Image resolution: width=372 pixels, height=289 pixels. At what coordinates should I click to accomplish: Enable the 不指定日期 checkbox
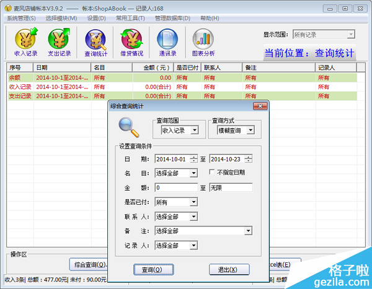pyautogui.click(x=212, y=172)
